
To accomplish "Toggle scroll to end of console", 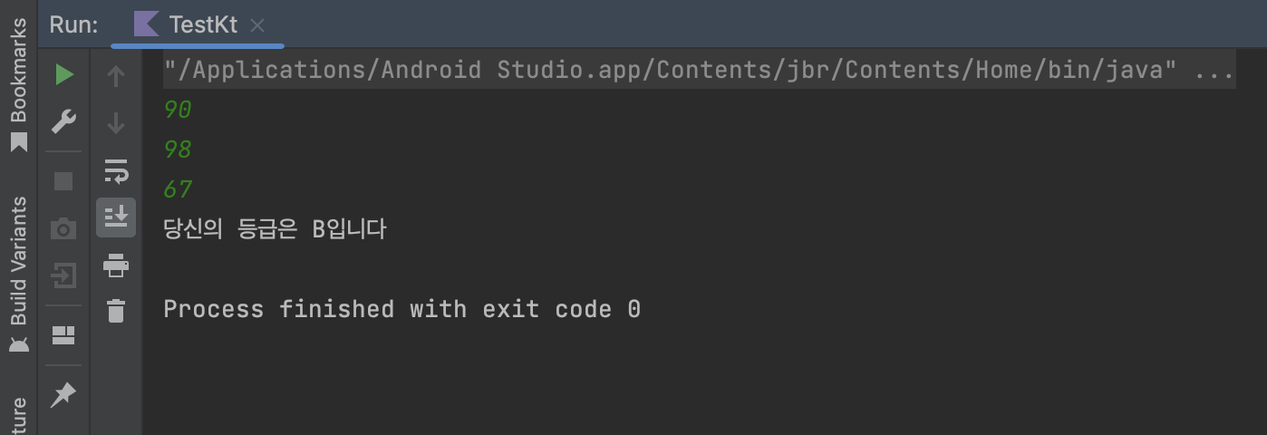I will [116, 217].
